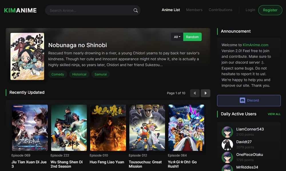The height and width of the screenshot is (171, 286).
Task: Click the Episode 010 label
Action: 99,155
